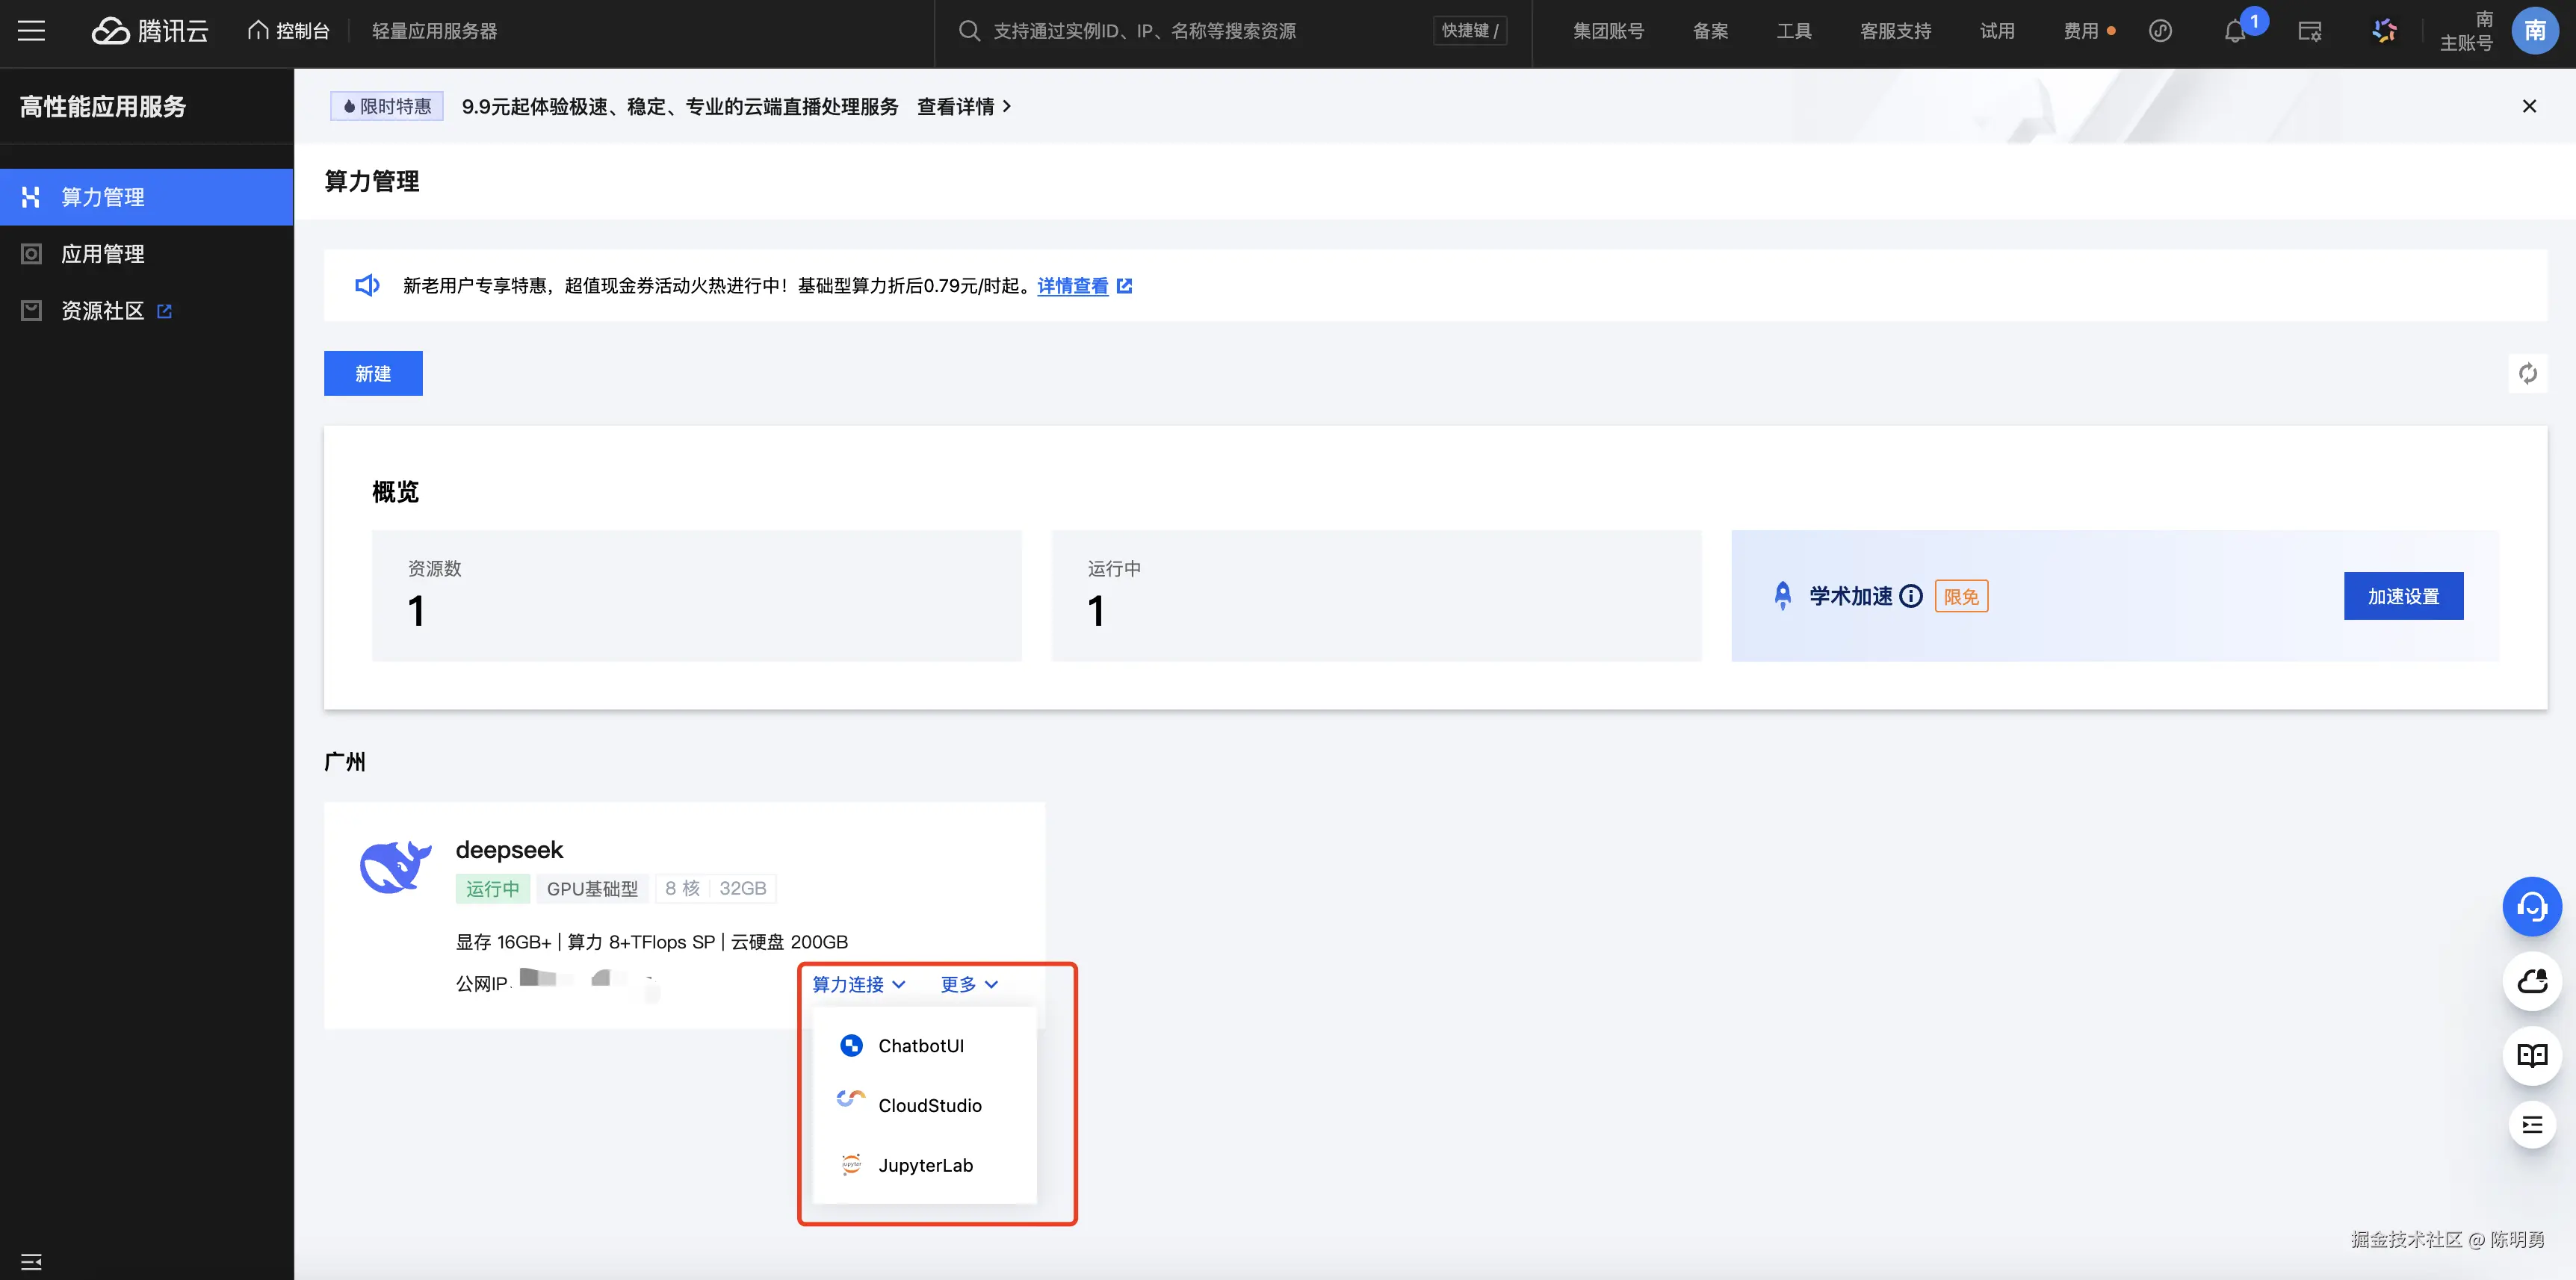Open the 详情查看 promotion link
The height and width of the screenshot is (1280, 2576).
pos(1073,286)
